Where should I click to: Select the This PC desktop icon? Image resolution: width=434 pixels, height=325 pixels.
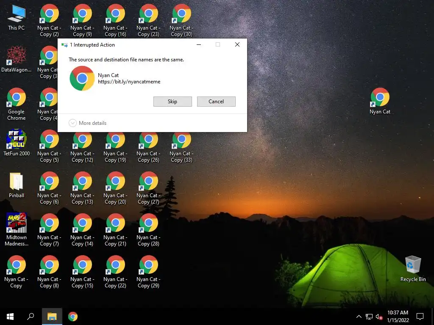click(17, 17)
